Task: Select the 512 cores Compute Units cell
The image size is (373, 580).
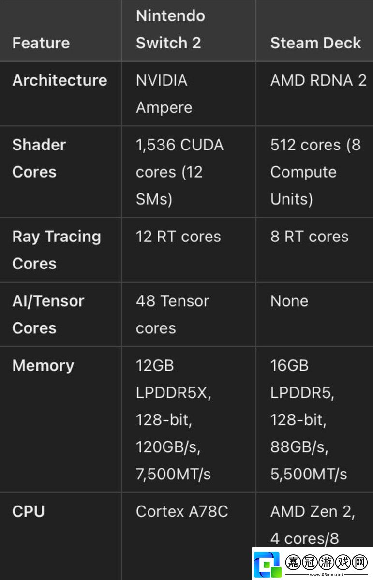Action: point(315,172)
